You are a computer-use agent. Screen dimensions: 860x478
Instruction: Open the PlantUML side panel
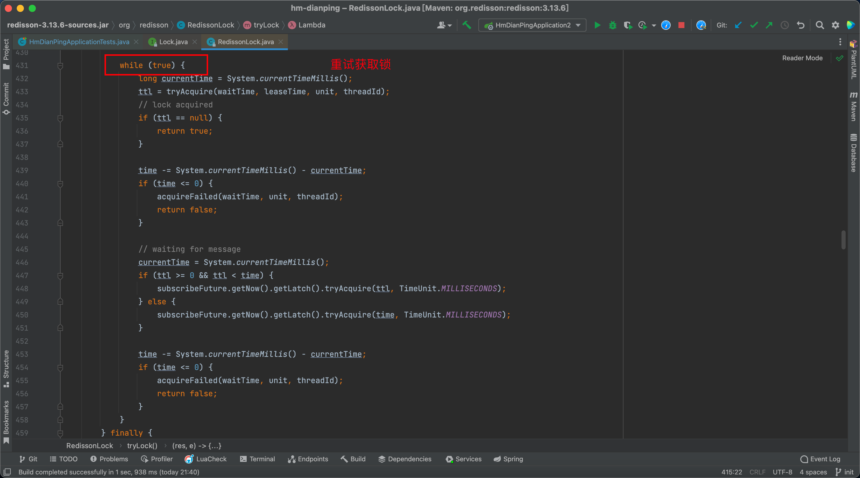coord(853,60)
